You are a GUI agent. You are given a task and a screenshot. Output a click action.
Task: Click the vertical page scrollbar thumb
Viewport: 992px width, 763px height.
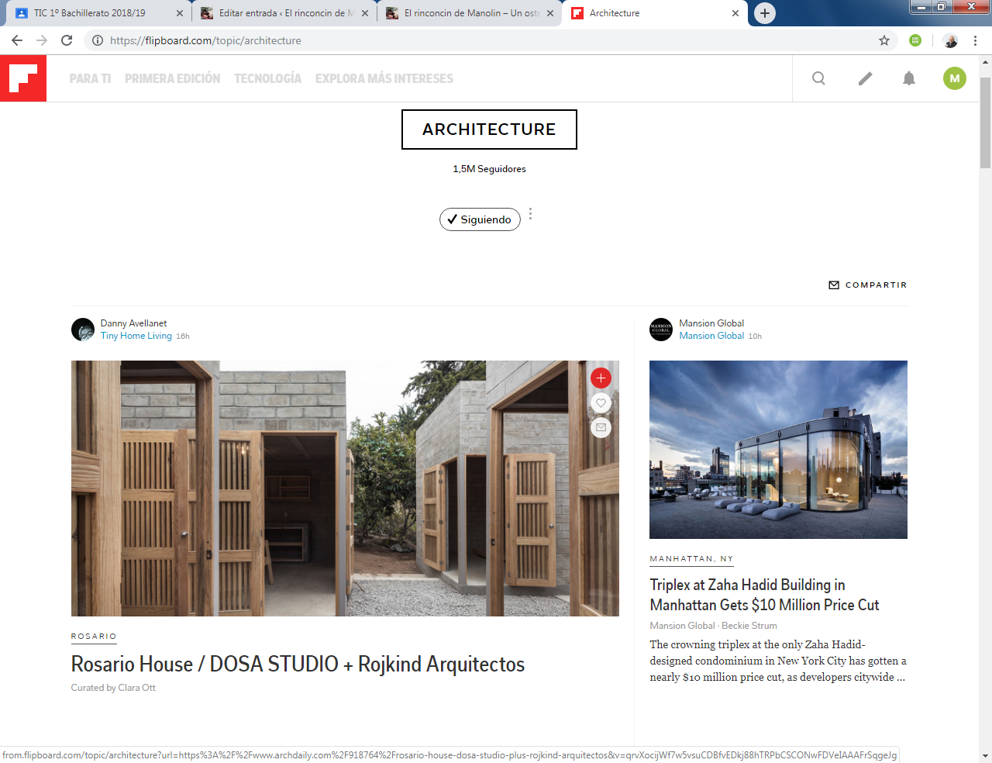click(x=985, y=124)
